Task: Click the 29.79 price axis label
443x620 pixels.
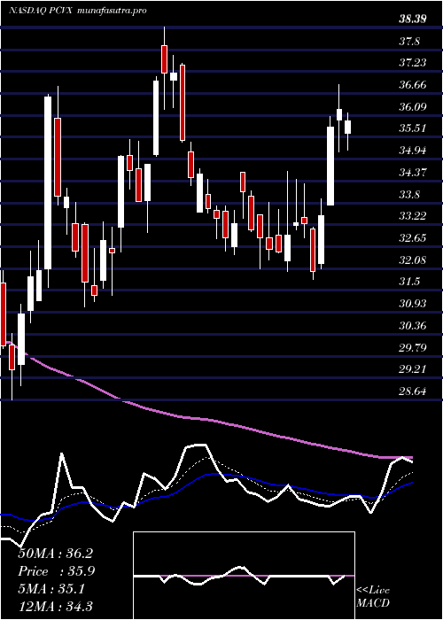Action: (412, 347)
